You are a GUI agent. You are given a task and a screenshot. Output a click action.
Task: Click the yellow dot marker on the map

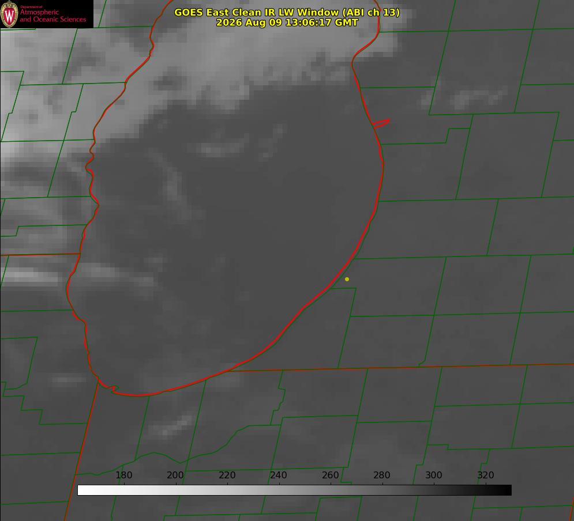[x=347, y=279]
